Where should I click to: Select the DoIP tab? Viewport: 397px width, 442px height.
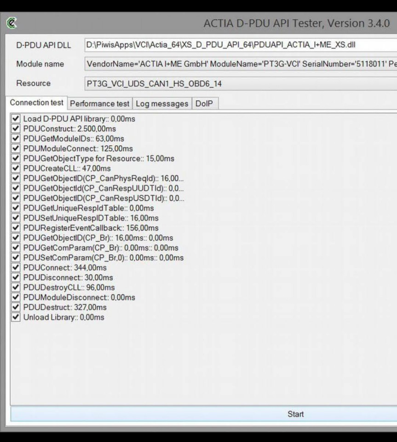(204, 104)
